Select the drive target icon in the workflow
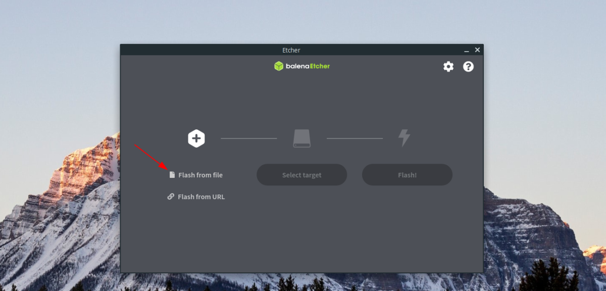Viewport: 606px width, 291px height. coord(301,137)
